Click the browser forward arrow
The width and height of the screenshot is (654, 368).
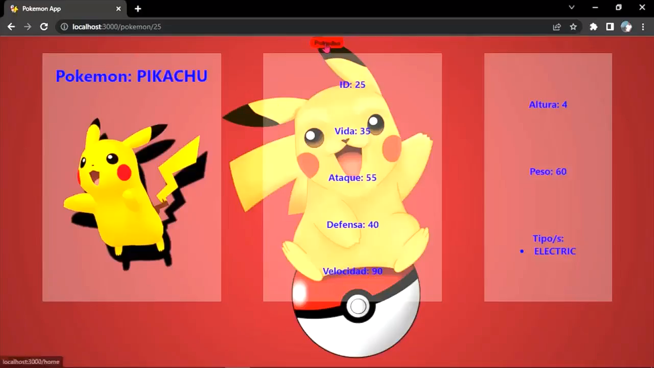(28, 27)
